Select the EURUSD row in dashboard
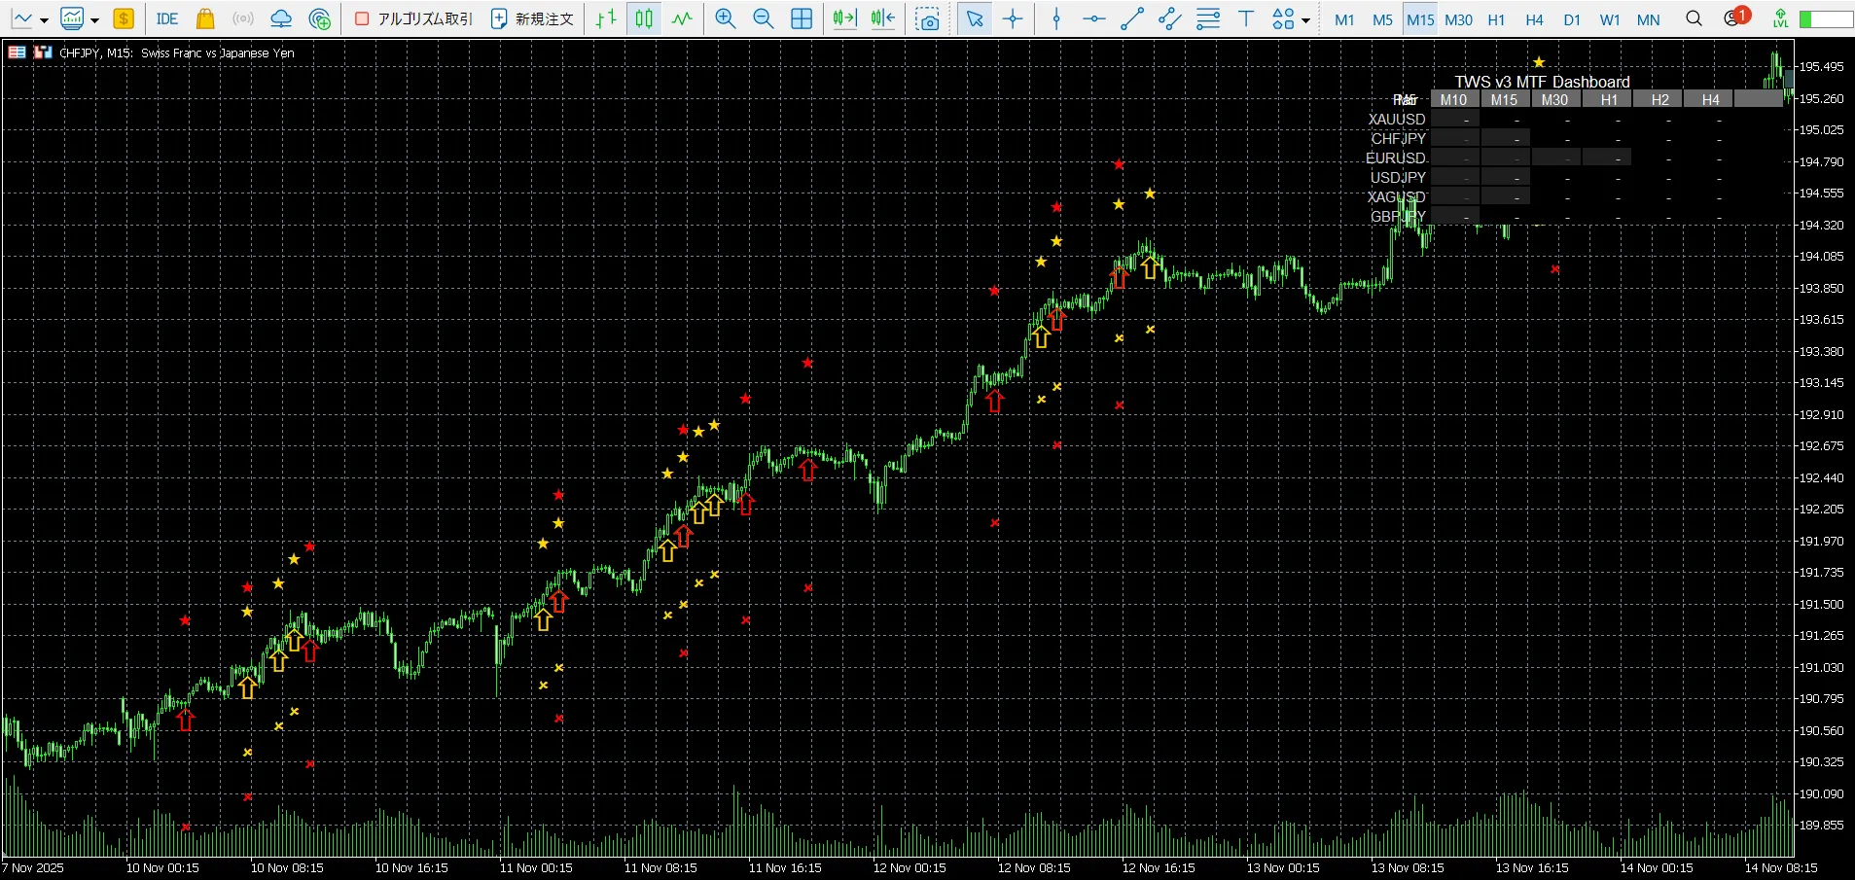The height and width of the screenshot is (880, 1855). pos(1396,158)
